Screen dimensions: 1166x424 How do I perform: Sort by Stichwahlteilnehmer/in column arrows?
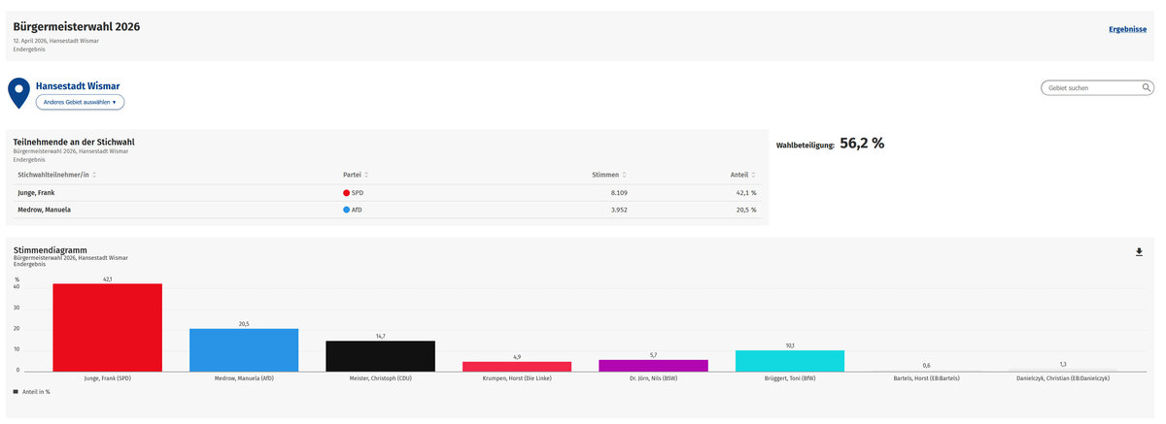(94, 175)
